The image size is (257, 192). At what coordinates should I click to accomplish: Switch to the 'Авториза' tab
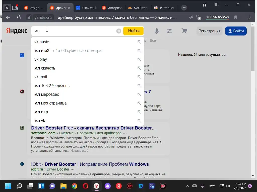tap(112, 8)
